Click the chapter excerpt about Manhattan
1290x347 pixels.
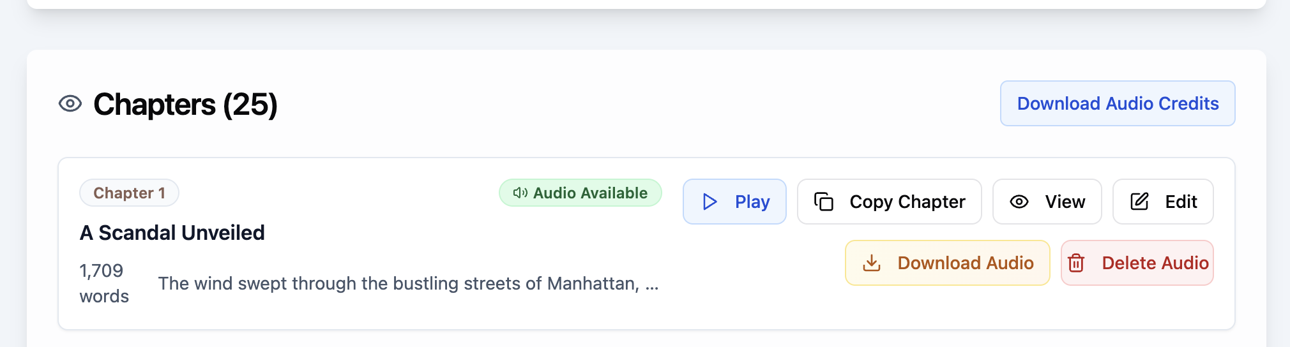(408, 283)
